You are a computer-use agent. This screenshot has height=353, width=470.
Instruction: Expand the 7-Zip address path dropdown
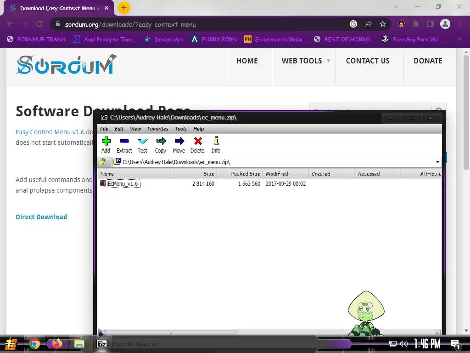point(437,162)
